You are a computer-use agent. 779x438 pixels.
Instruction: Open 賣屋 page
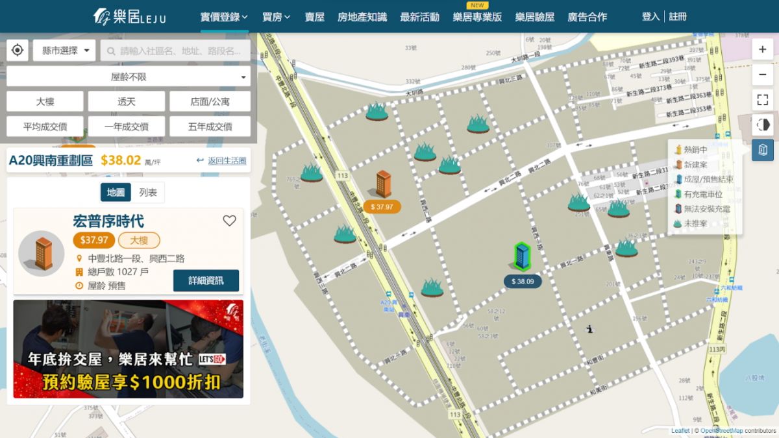pos(315,17)
